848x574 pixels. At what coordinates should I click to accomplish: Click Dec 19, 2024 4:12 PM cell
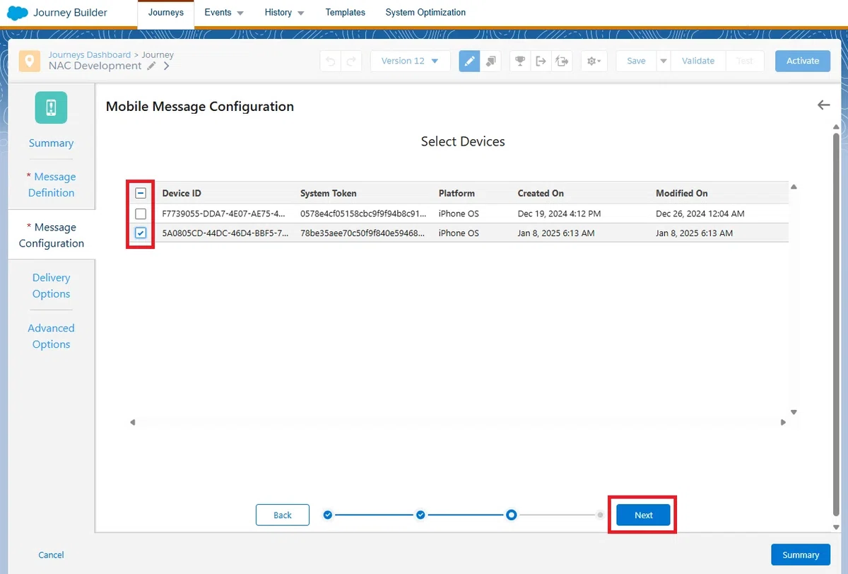(x=559, y=213)
